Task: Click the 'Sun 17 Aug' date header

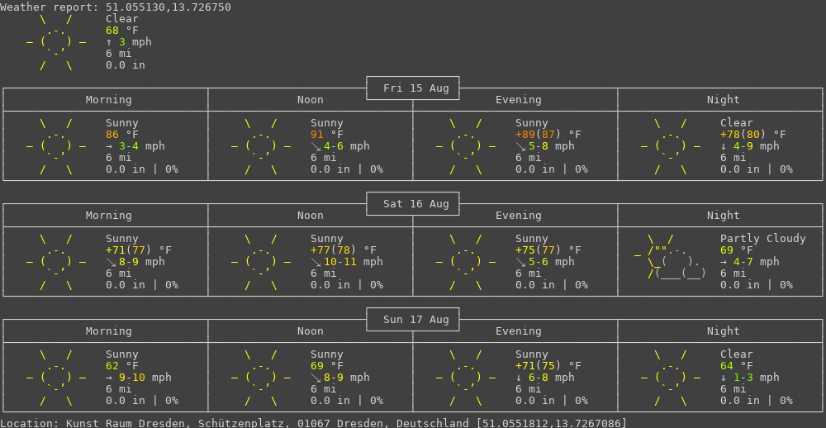Action: tap(416, 320)
